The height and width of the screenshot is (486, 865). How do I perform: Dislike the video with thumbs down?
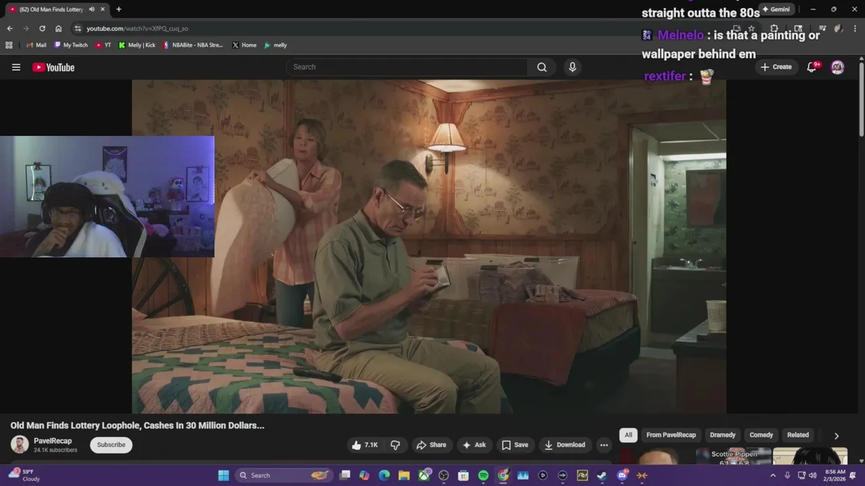tap(395, 445)
